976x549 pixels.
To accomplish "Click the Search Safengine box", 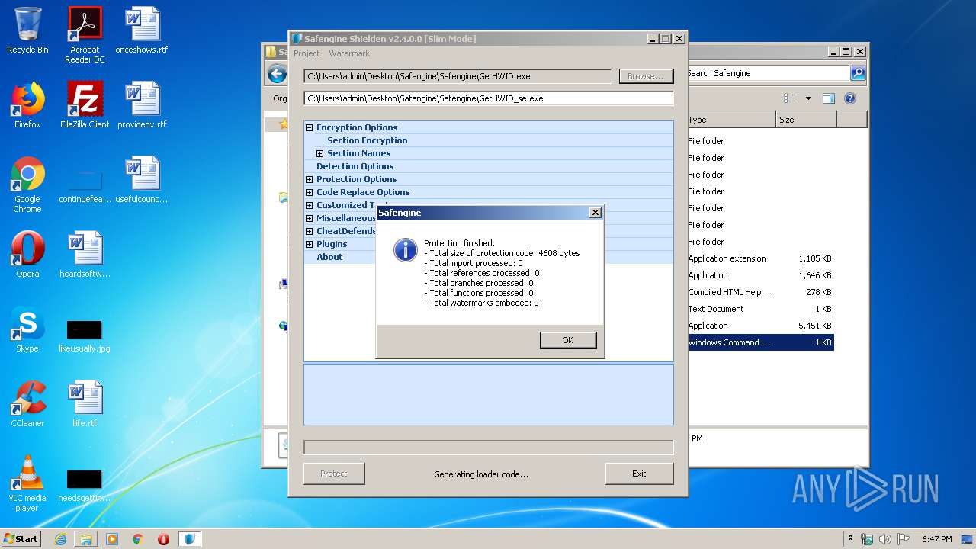I will (x=768, y=73).
